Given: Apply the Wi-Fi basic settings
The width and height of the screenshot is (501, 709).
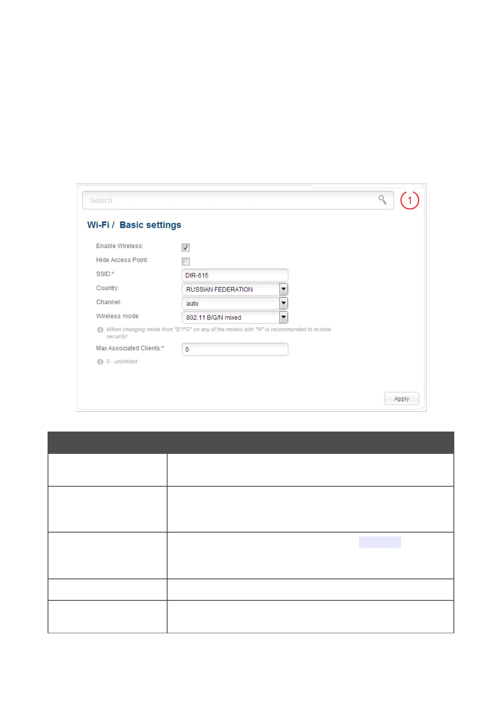Looking at the screenshot, I should coord(402,399).
